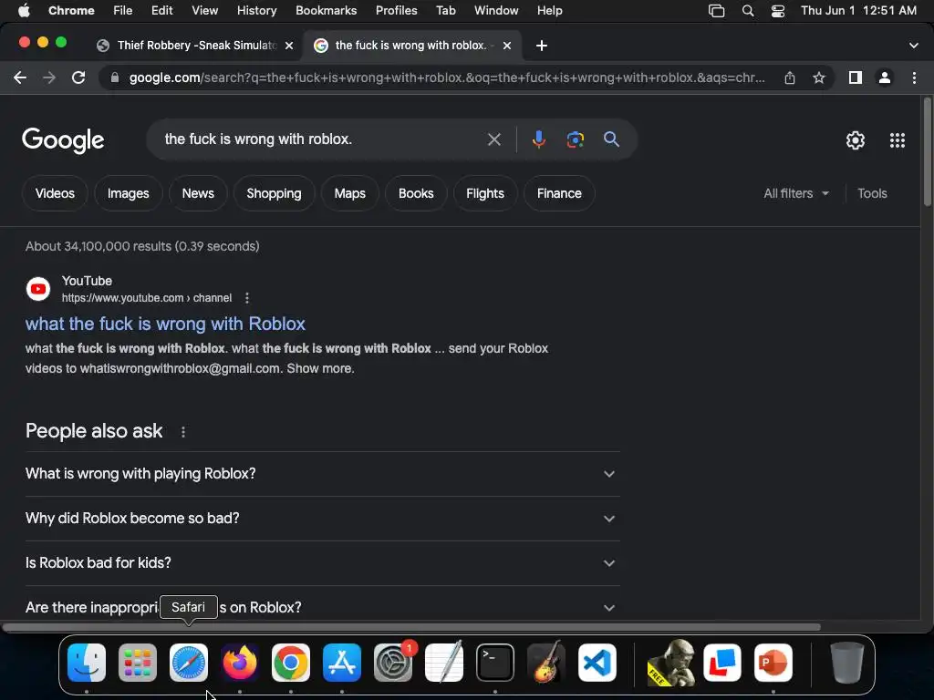
Task: Open Terminal from the Dock
Action: [x=495, y=663]
